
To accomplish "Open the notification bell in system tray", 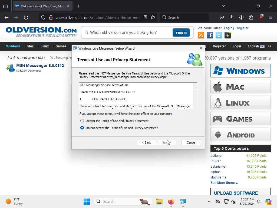I will 259,201.
